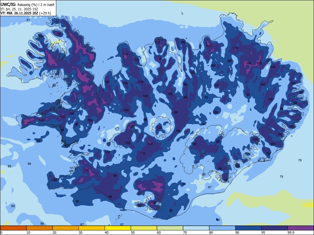Viewport: 314px width, 235px height.
Task: Click the "20" legend tick label
Action: 54,232
